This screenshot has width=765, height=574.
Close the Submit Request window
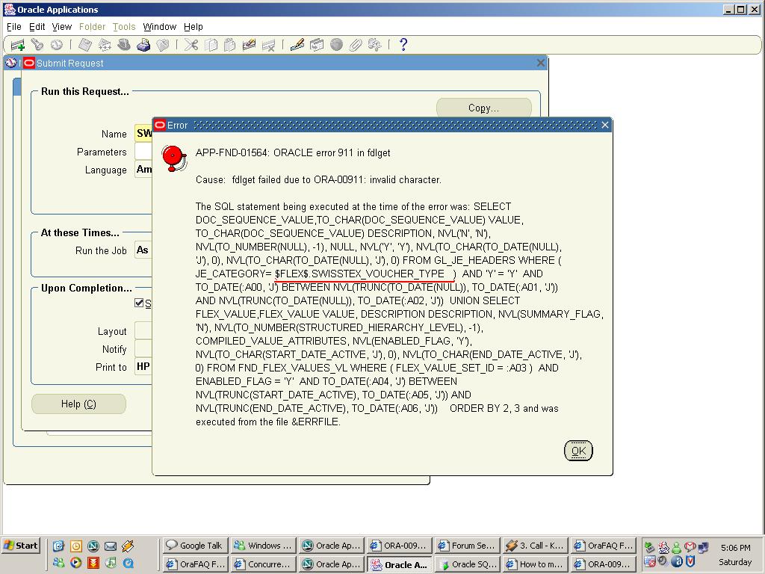click(x=540, y=63)
